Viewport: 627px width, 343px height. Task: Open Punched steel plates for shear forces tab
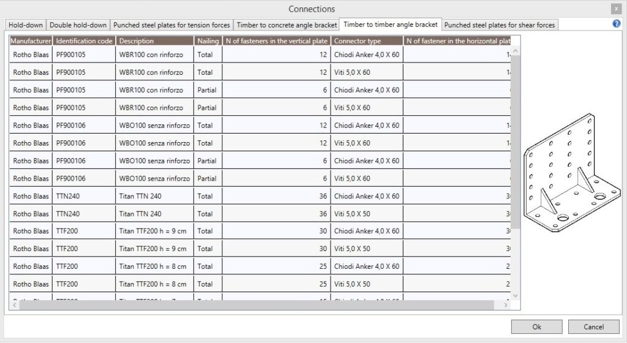[x=499, y=25]
